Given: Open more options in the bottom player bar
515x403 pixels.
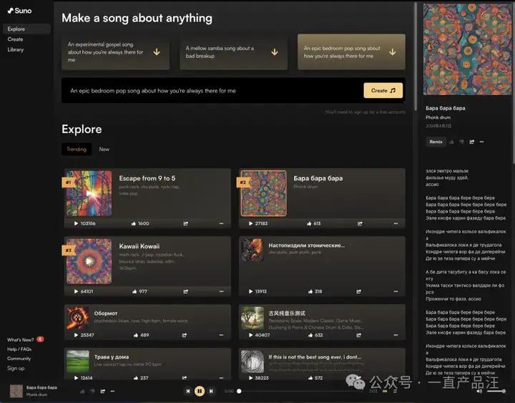Looking at the screenshot, I should coord(113,391).
